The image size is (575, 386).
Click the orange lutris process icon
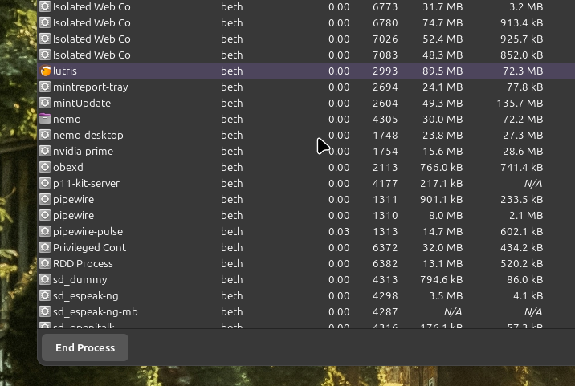(46, 71)
